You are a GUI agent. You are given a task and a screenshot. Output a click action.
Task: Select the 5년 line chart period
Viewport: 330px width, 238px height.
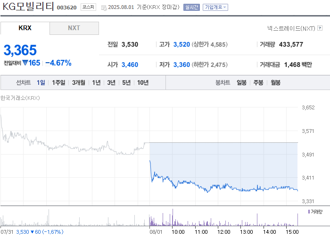pos(126,82)
